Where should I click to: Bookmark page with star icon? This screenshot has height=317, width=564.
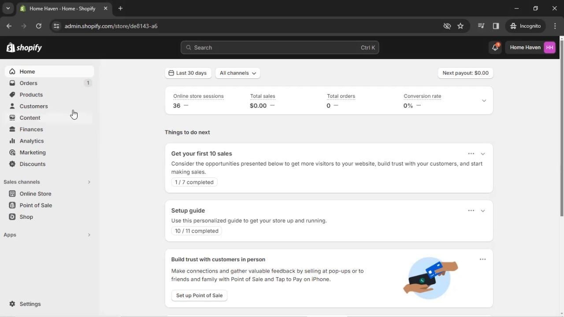(x=460, y=26)
